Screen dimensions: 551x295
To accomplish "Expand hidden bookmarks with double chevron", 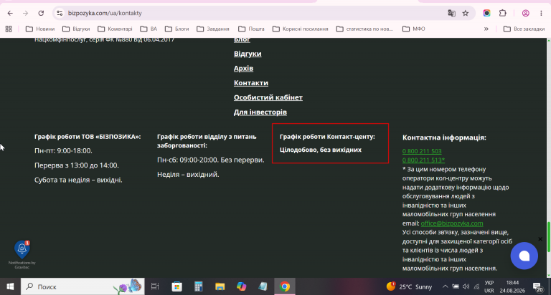I will tap(486, 29).
